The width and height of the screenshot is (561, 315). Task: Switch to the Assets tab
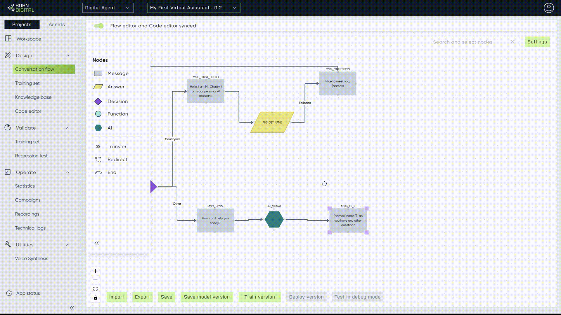click(57, 24)
